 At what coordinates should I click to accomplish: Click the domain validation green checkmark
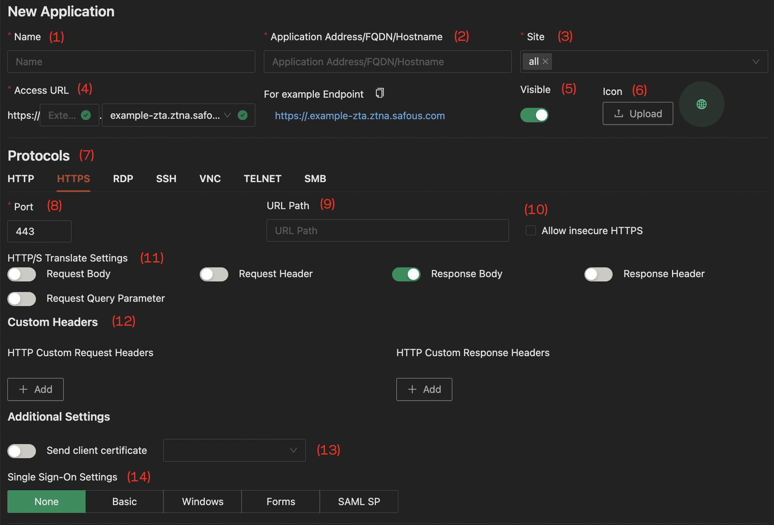click(243, 115)
